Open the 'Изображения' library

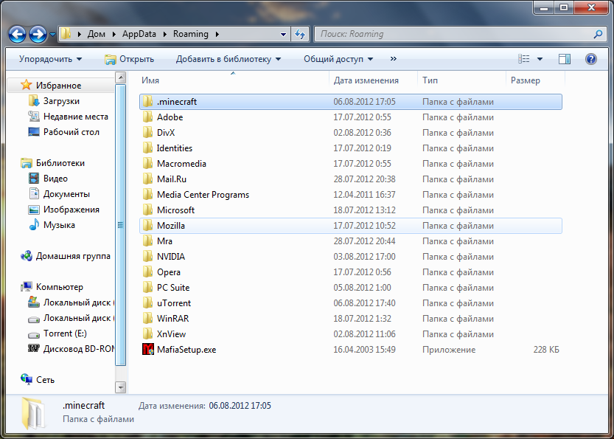click(71, 210)
